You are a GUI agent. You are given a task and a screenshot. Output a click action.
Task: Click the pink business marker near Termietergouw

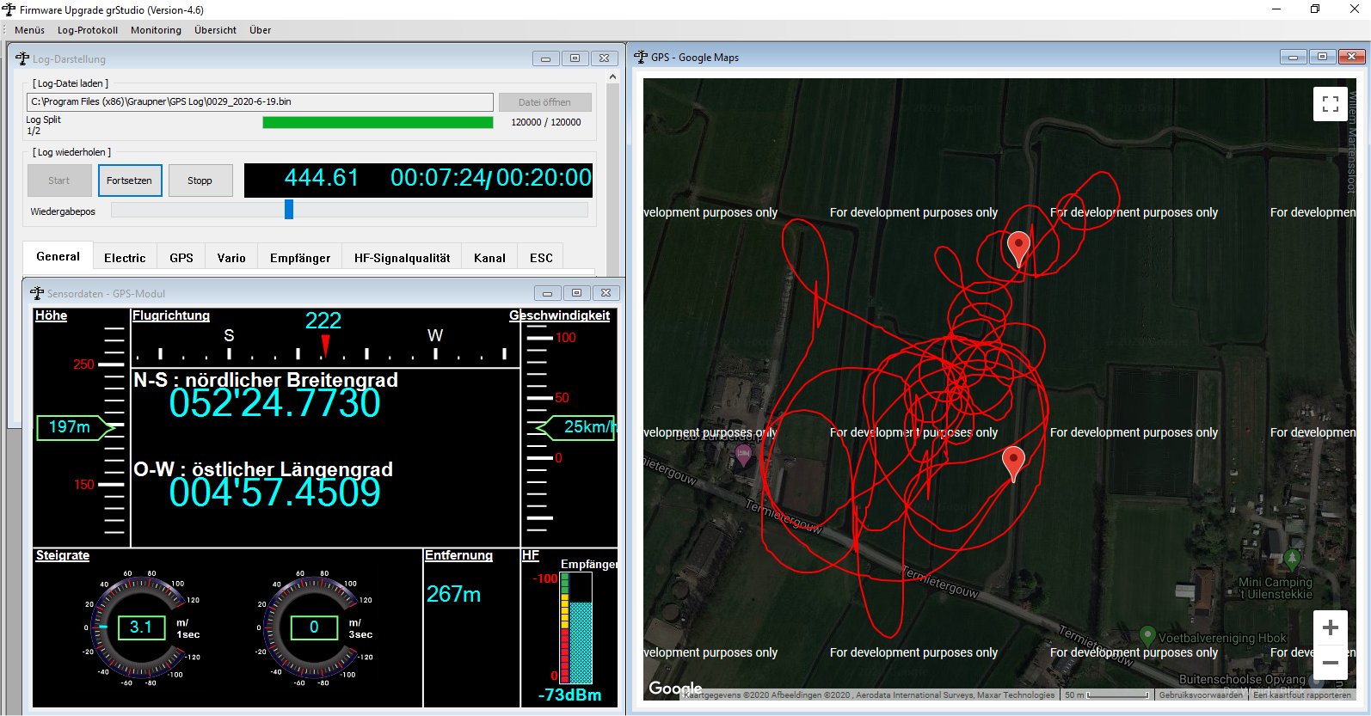pyautogui.click(x=743, y=455)
